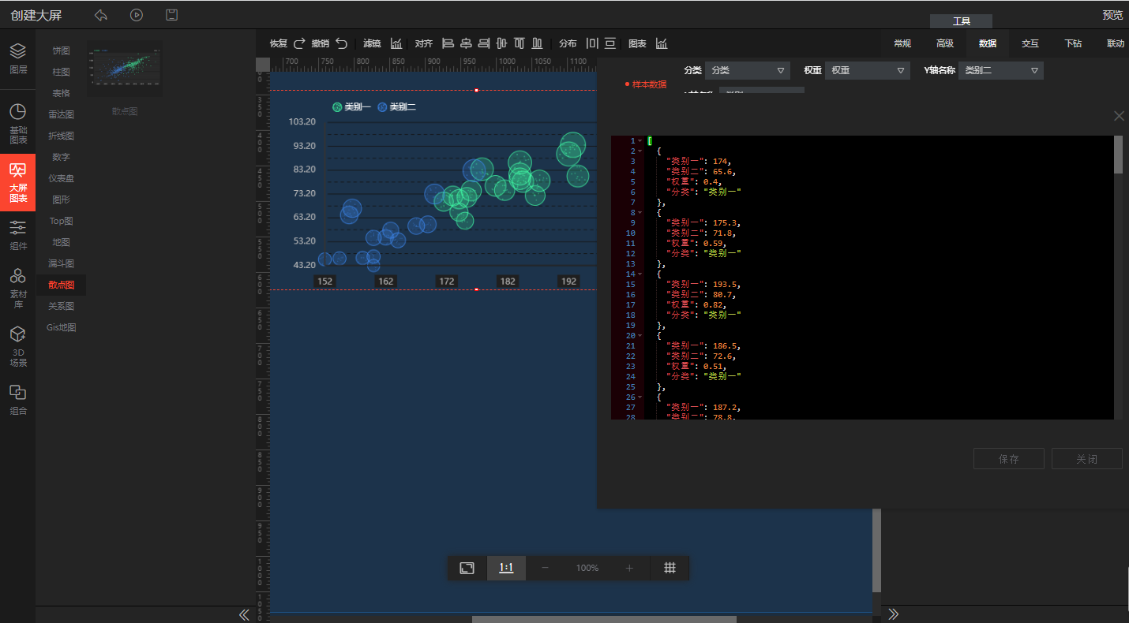Viewport: 1129px width, 623px height.
Task: Click the canvas horizontal scrollbar
Action: coord(604,619)
